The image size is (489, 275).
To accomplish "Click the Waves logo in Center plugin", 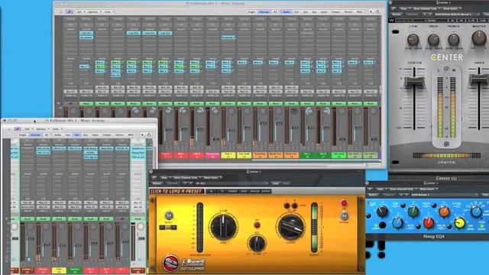I will coord(392,21).
